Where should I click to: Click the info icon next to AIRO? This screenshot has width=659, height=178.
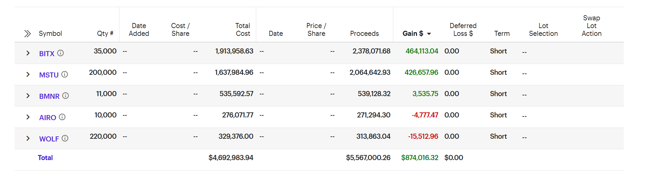(x=62, y=117)
